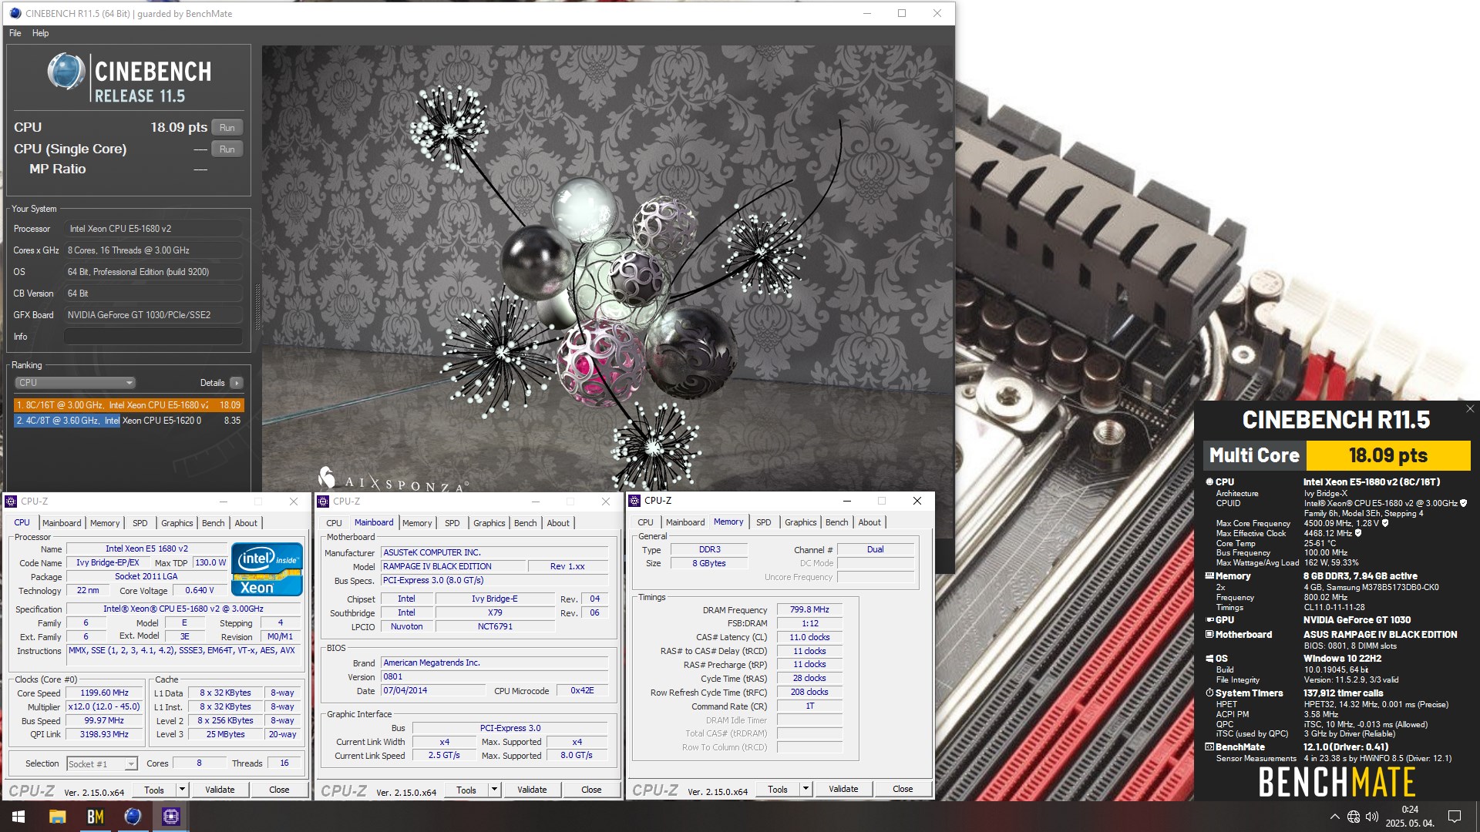Click the taskbar clock showing 0:24
The height and width of the screenshot is (832, 1480).
[1410, 817]
